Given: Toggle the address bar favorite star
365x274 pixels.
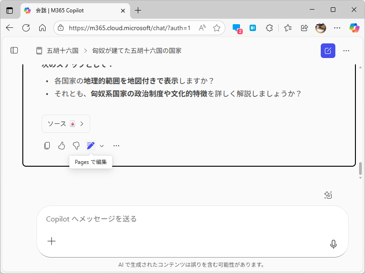Looking at the screenshot, I should 216,28.
